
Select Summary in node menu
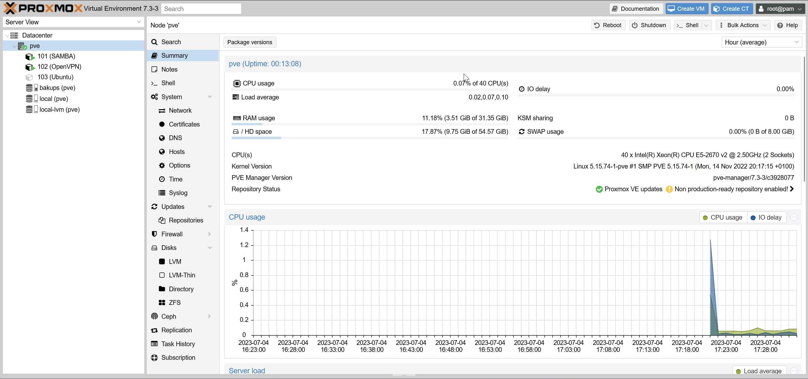coord(182,56)
